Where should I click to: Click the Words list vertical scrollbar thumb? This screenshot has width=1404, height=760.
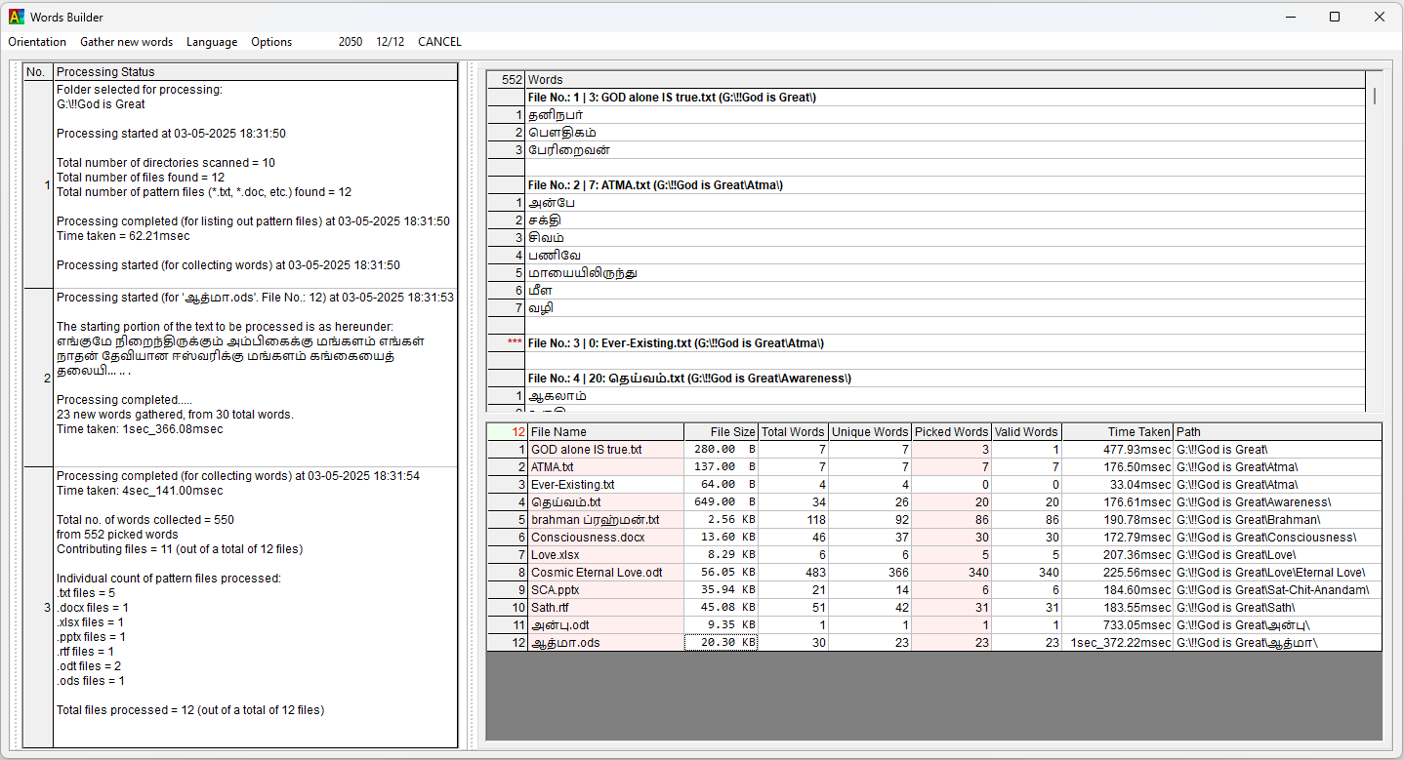click(1375, 96)
